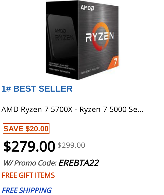Click the W/ Promo Code label
The height and width of the screenshot is (195, 164).
pyautogui.click(x=30, y=163)
